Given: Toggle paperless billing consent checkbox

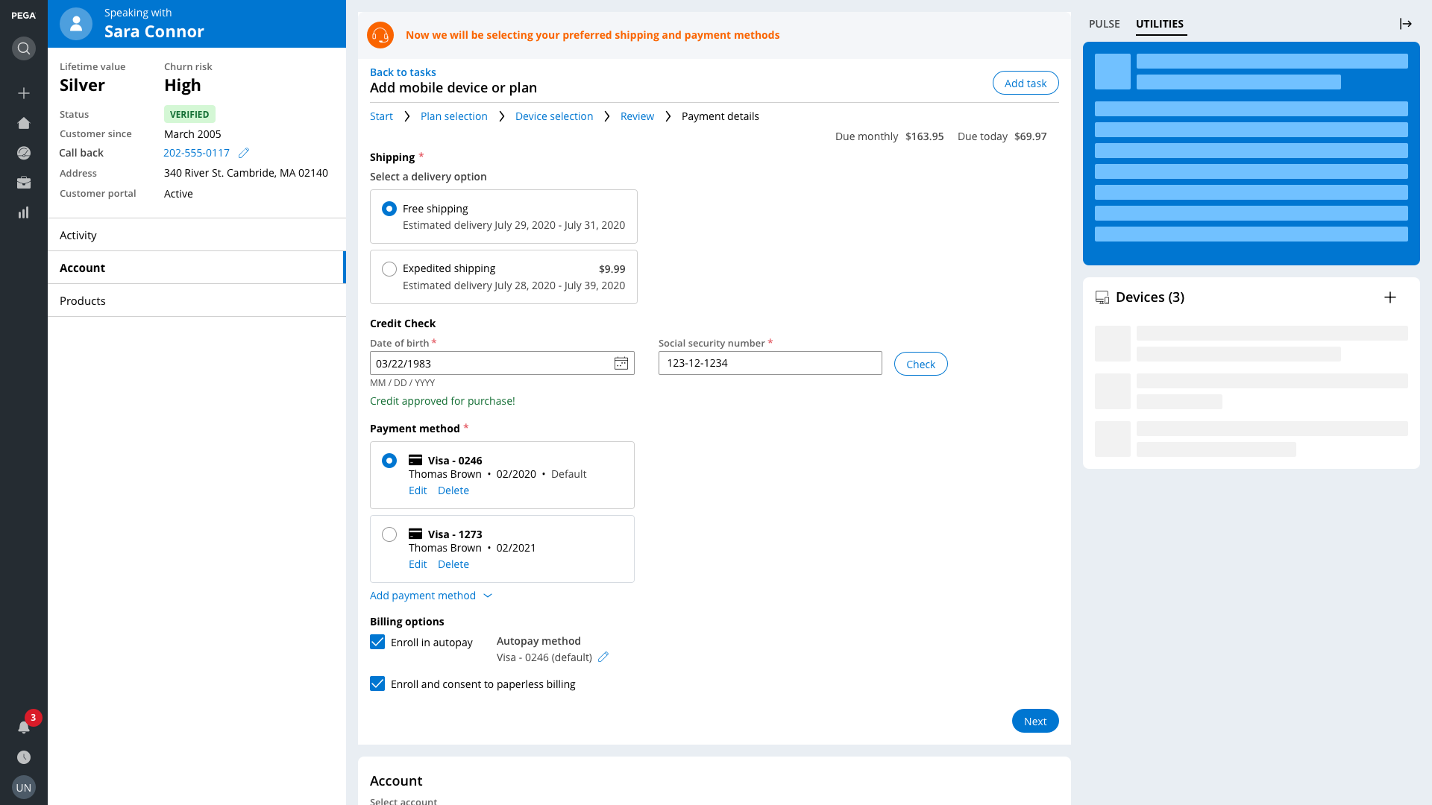Looking at the screenshot, I should point(377,684).
